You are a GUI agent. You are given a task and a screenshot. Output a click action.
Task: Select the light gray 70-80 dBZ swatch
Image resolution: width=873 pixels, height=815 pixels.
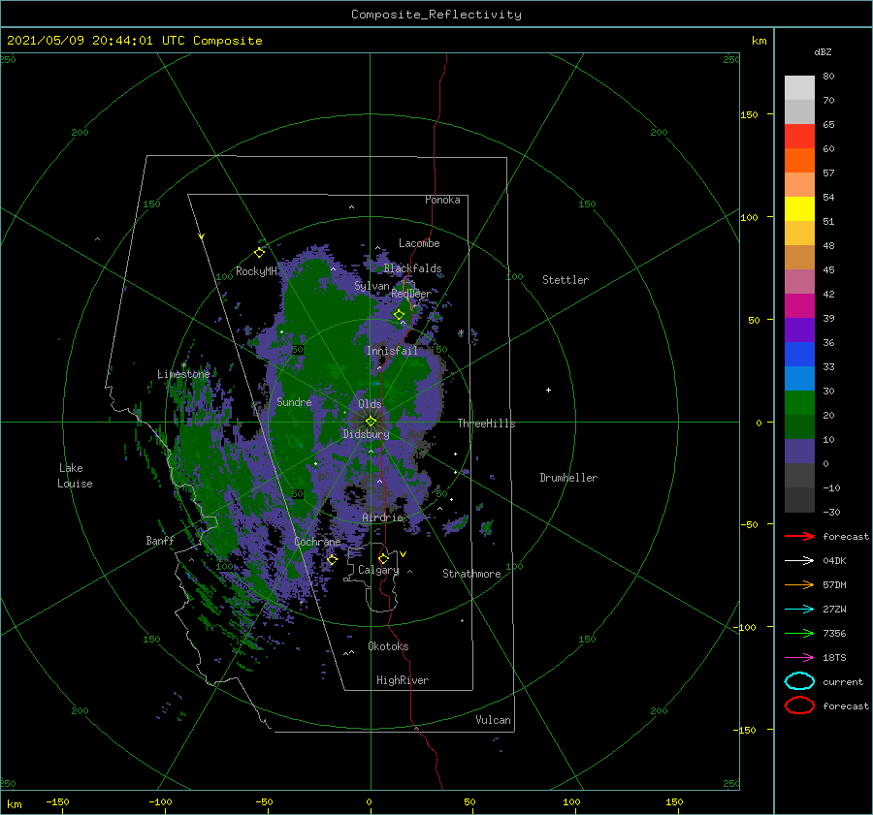click(799, 88)
